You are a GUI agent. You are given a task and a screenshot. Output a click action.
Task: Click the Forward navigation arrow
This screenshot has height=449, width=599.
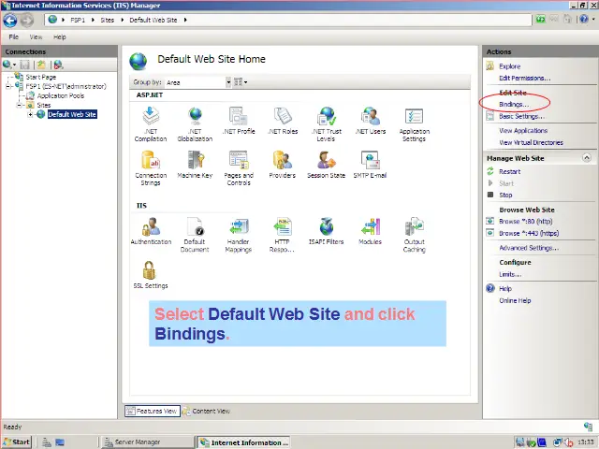27,21
